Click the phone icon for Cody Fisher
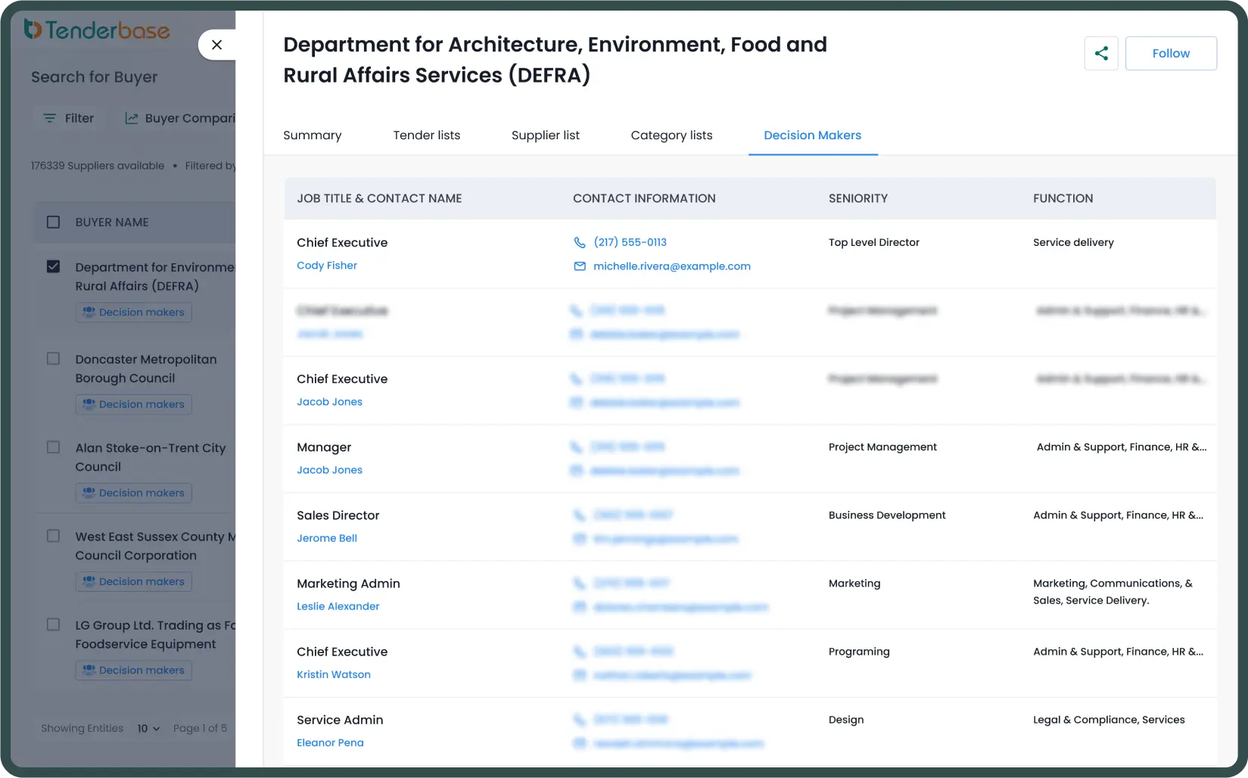This screenshot has height=778, width=1248. pos(580,242)
